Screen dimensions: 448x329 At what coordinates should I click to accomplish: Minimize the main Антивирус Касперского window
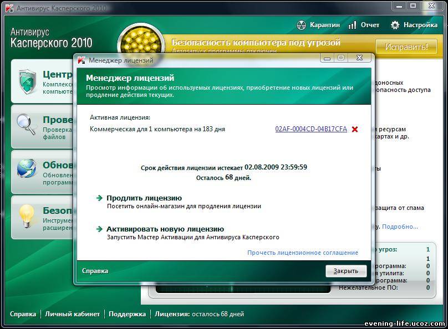click(399, 6)
